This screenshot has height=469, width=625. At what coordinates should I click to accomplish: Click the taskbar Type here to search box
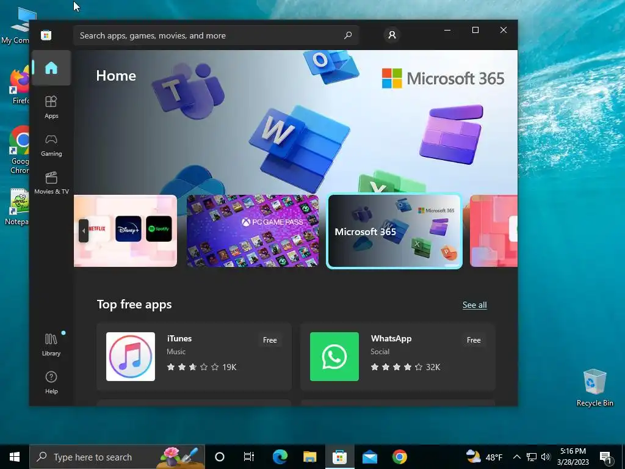tap(117, 457)
